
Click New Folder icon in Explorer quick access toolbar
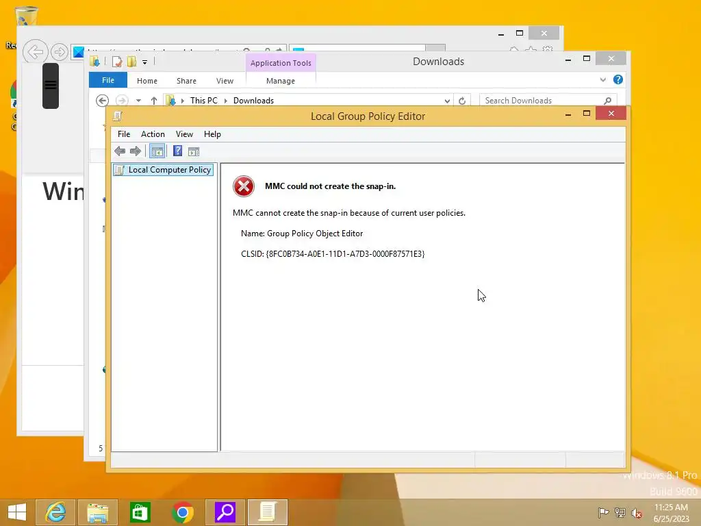tap(131, 62)
